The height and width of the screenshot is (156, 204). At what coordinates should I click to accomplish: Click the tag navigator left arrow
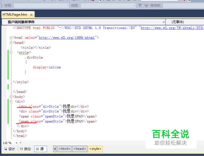pos(55,149)
